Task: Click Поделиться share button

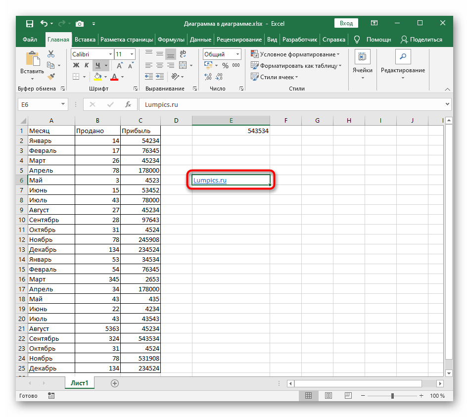Action: coord(422,40)
